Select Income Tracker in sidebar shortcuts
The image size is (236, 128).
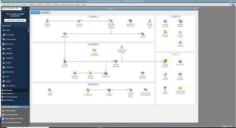click(11, 39)
